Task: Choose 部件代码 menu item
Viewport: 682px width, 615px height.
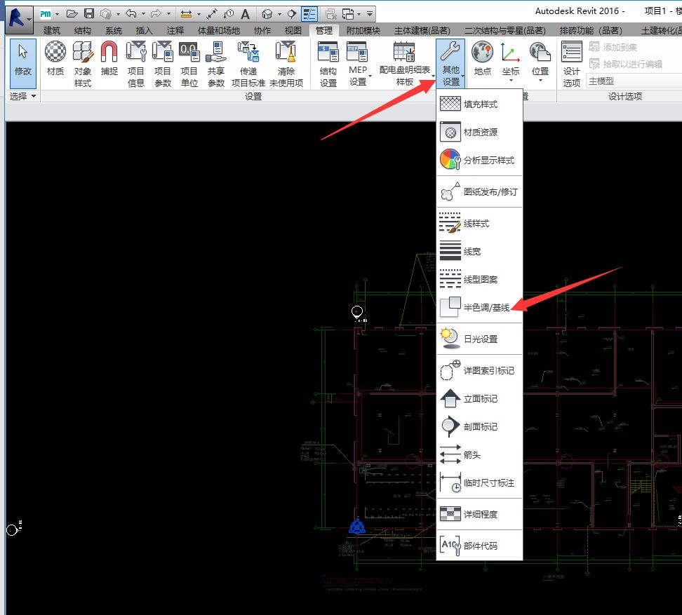Action: point(479,546)
